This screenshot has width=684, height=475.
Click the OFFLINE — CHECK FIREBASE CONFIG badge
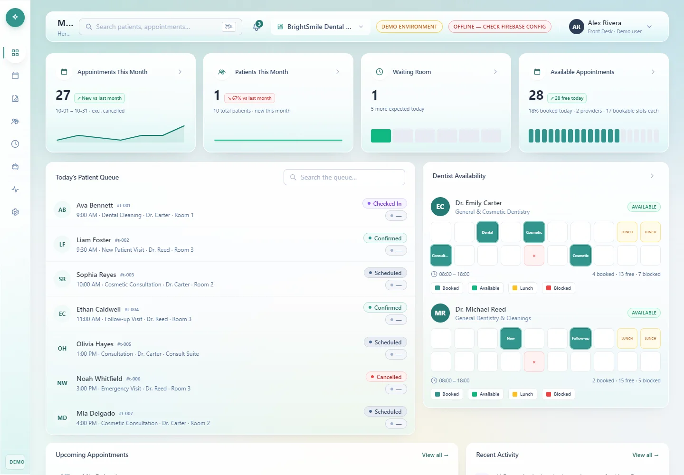click(x=500, y=27)
